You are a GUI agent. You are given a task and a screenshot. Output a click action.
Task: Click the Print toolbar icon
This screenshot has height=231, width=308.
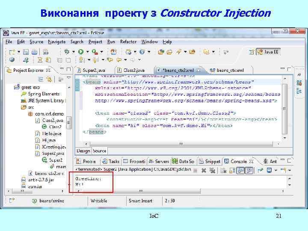click(x=34, y=52)
